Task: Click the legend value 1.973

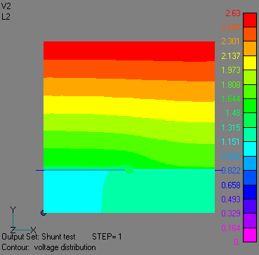Action: click(x=231, y=70)
